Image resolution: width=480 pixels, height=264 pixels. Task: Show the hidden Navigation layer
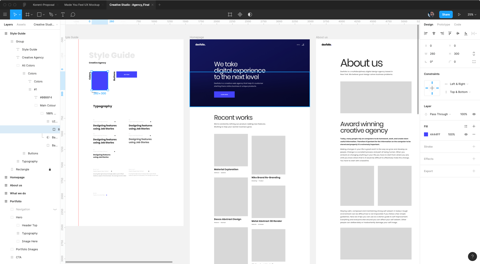tap(55, 209)
